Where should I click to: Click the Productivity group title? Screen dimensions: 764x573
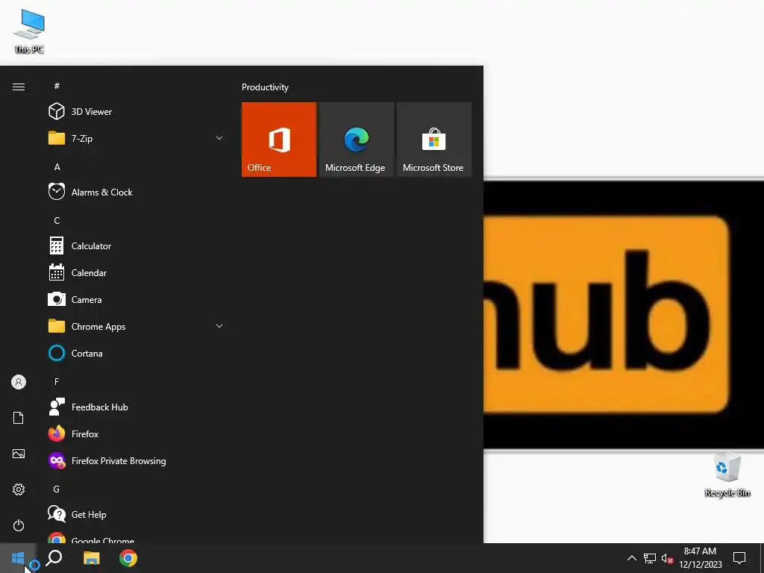265,87
